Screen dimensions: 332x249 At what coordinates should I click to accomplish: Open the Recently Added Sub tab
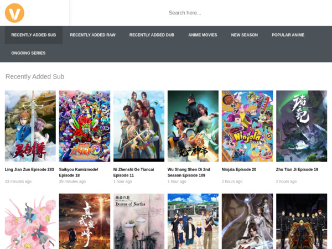[x=34, y=35]
